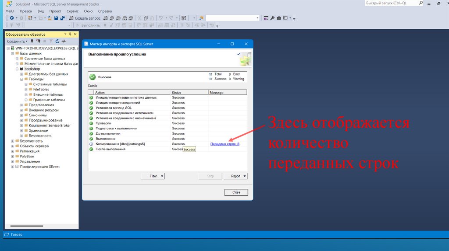Pin the Обозреватель объектов panel

[70, 34]
